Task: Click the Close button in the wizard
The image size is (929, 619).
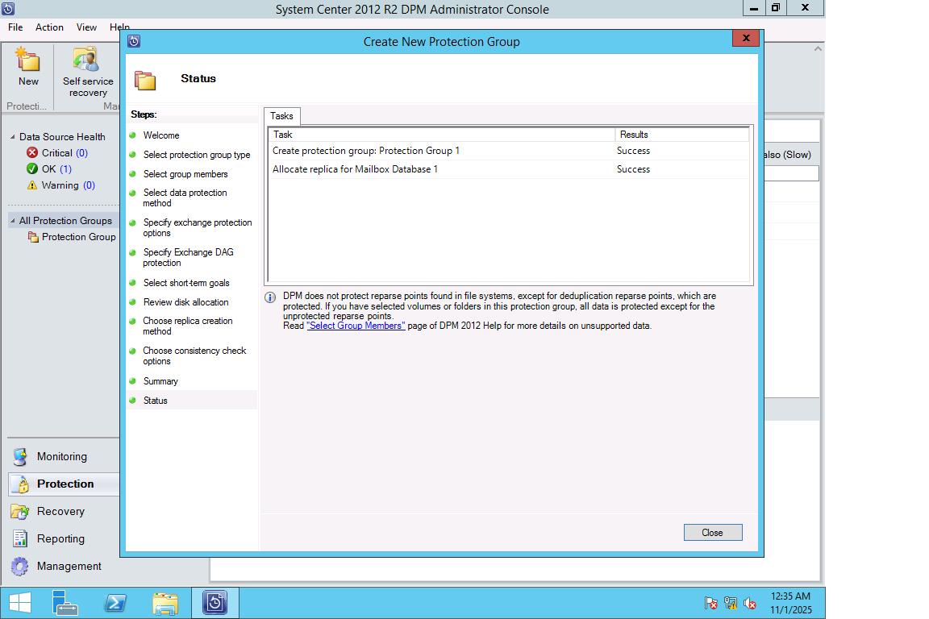Action: (x=713, y=533)
